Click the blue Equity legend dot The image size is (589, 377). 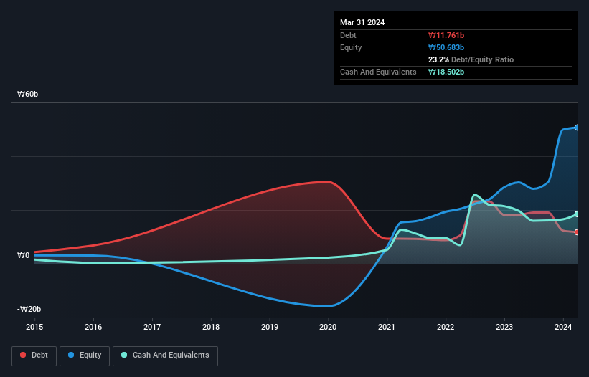71,355
